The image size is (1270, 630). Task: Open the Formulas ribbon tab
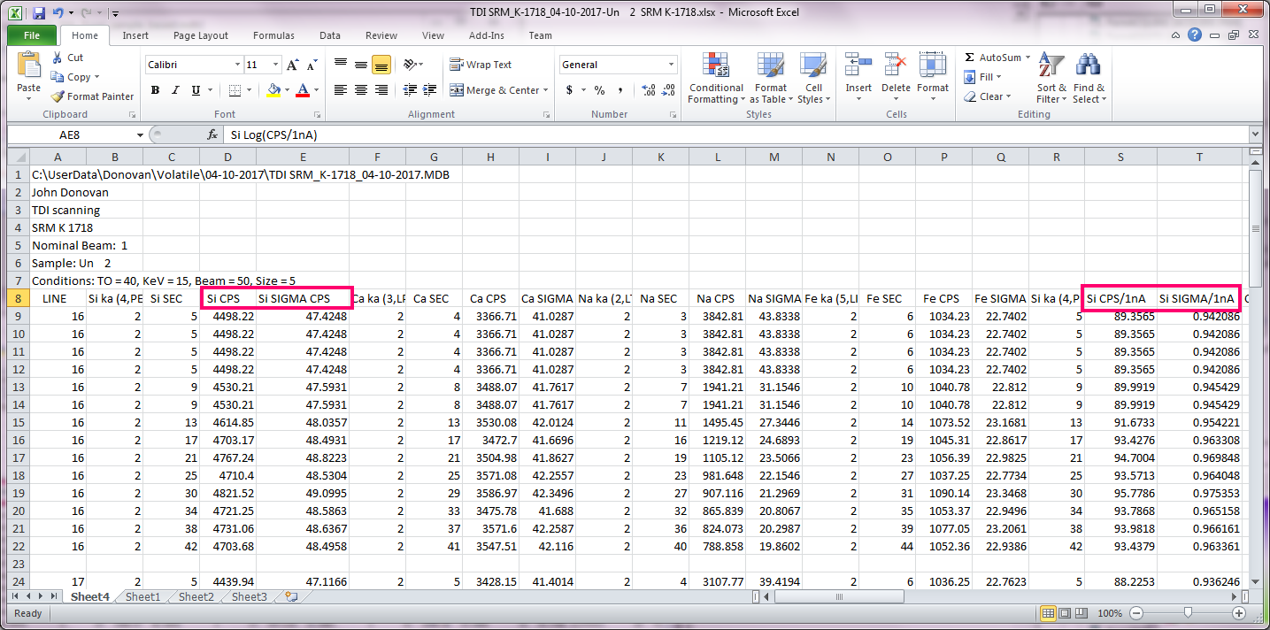click(273, 35)
